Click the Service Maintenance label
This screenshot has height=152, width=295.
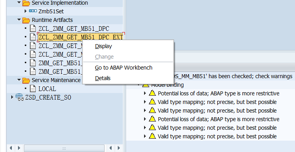(56, 80)
